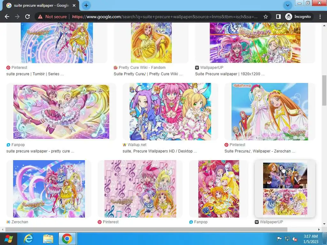This screenshot has width=327, height=245.
Task: Click 'Suite Precure wallpaper | 1920x1200' link
Action: pyautogui.click(x=230, y=74)
